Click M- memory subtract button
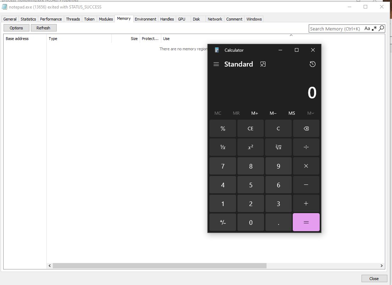This screenshot has width=392, height=285. point(273,113)
